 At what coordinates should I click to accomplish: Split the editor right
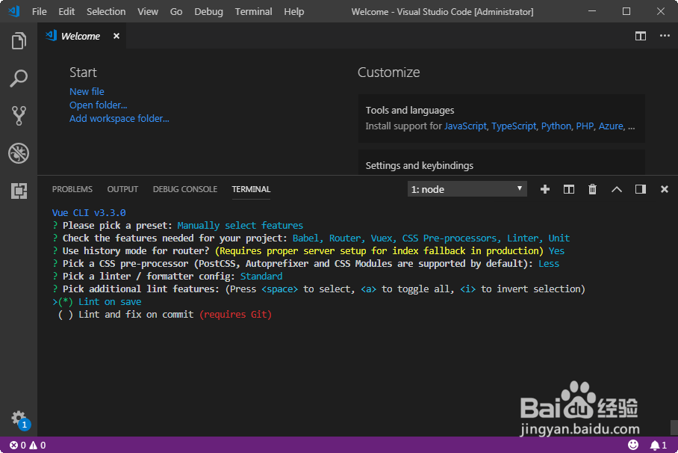click(x=641, y=36)
